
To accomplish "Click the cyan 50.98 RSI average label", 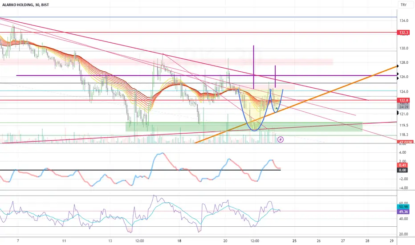I will pos(403,207).
